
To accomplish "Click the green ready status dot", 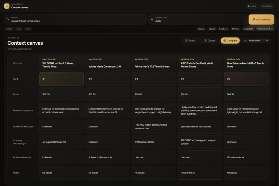I will coord(249,6).
